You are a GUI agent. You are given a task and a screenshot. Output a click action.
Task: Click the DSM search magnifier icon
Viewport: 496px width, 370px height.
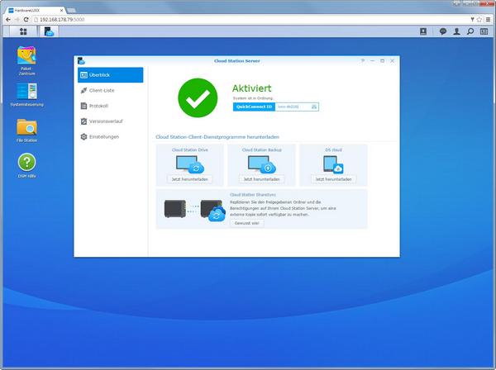(470, 31)
